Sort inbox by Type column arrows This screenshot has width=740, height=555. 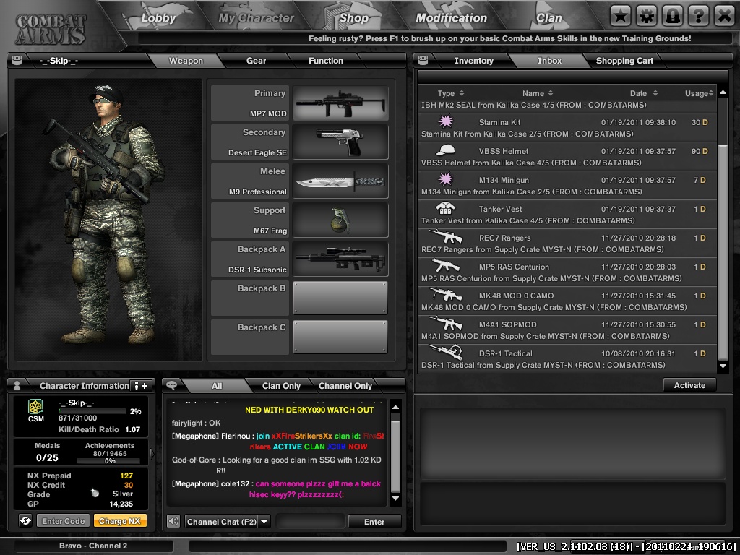(x=462, y=93)
